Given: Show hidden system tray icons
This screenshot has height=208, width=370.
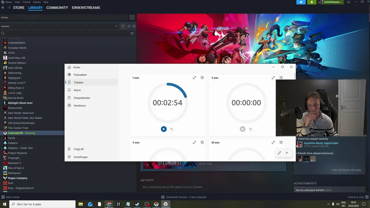Looking at the screenshot, I should click(328, 204).
